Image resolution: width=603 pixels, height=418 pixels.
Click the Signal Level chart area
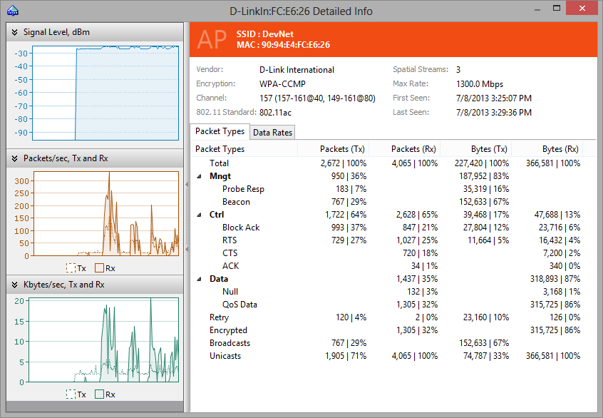(105, 93)
